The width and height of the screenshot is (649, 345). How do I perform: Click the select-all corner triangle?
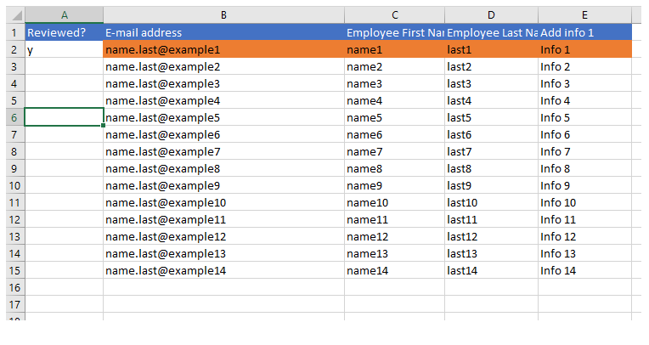pos(16,15)
